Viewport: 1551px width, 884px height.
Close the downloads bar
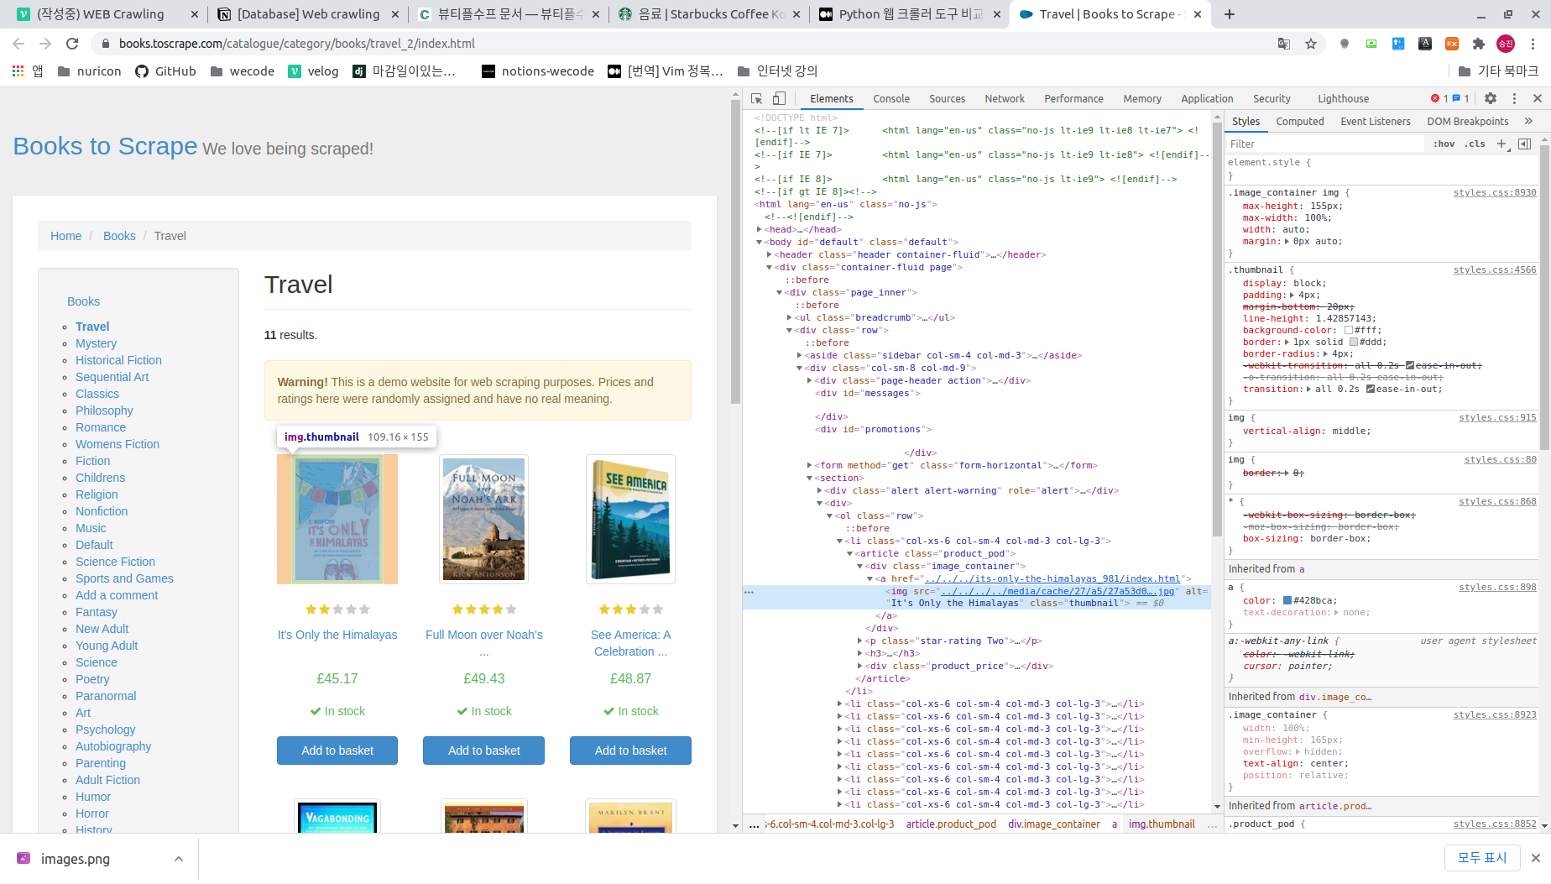tap(1536, 858)
